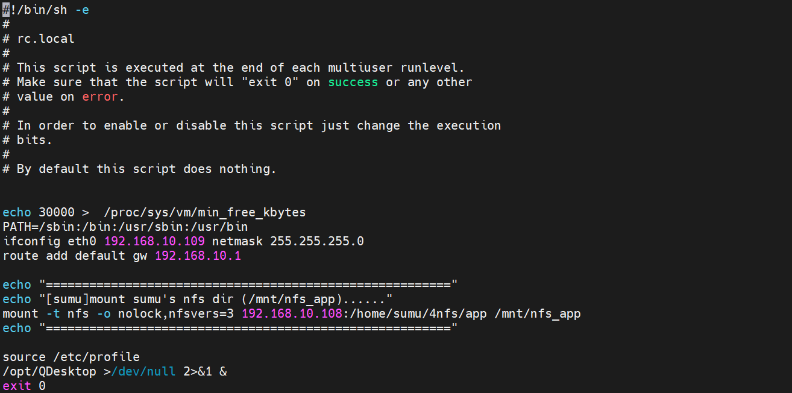Click the NFS server IP 192.168.10.108
Viewport: 792px width, 393px height.
point(292,313)
